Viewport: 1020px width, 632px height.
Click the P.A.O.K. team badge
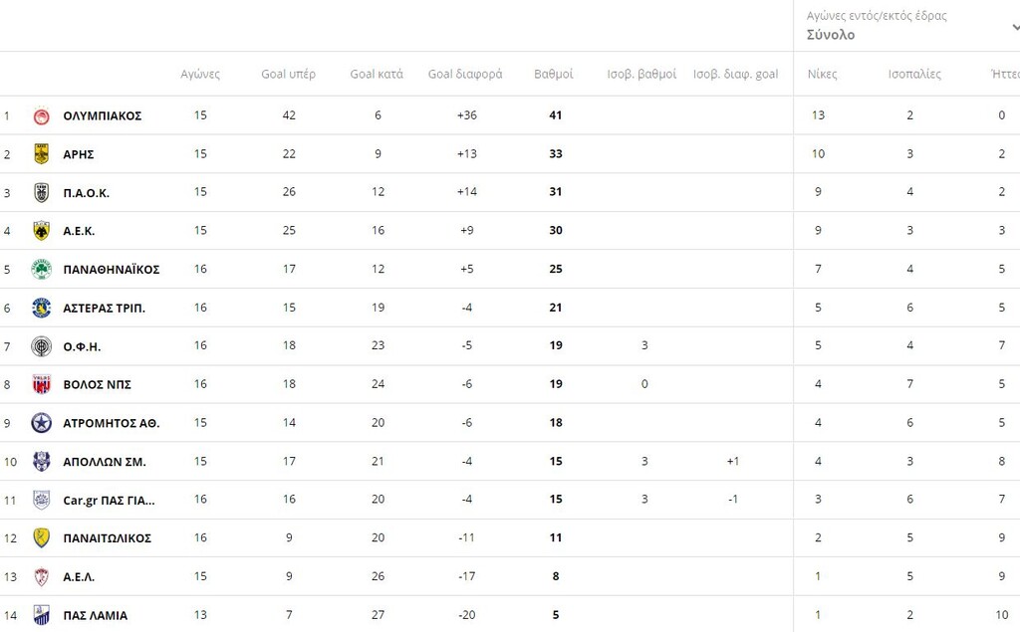[41, 192]
